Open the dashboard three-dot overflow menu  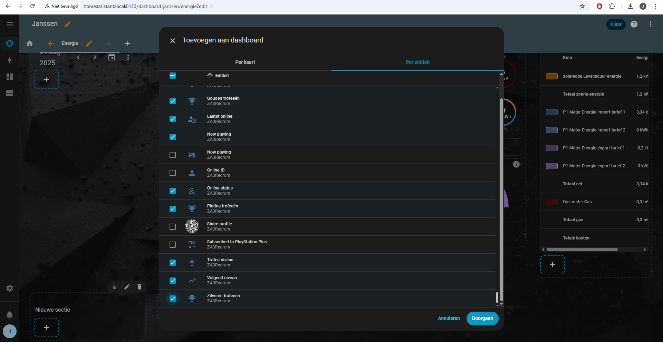(x=651, y=24)
